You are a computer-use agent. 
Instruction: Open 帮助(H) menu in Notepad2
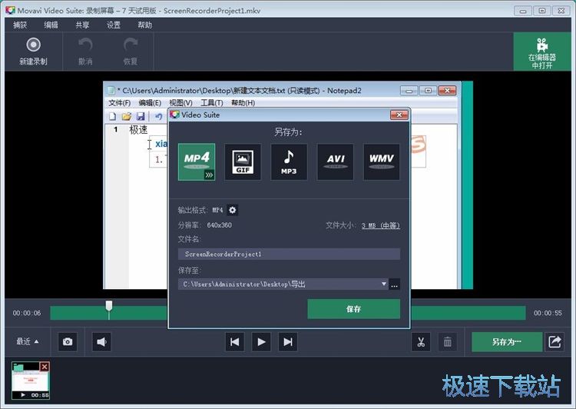pyautogui.click(x=243, y=102)
